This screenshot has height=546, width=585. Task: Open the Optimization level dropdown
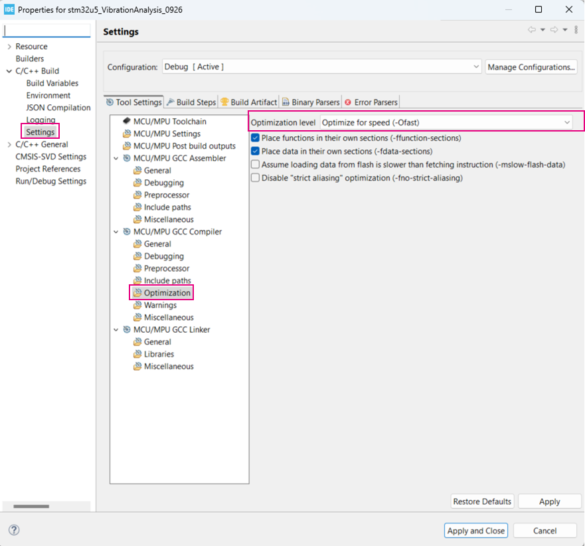click(446, 122)
